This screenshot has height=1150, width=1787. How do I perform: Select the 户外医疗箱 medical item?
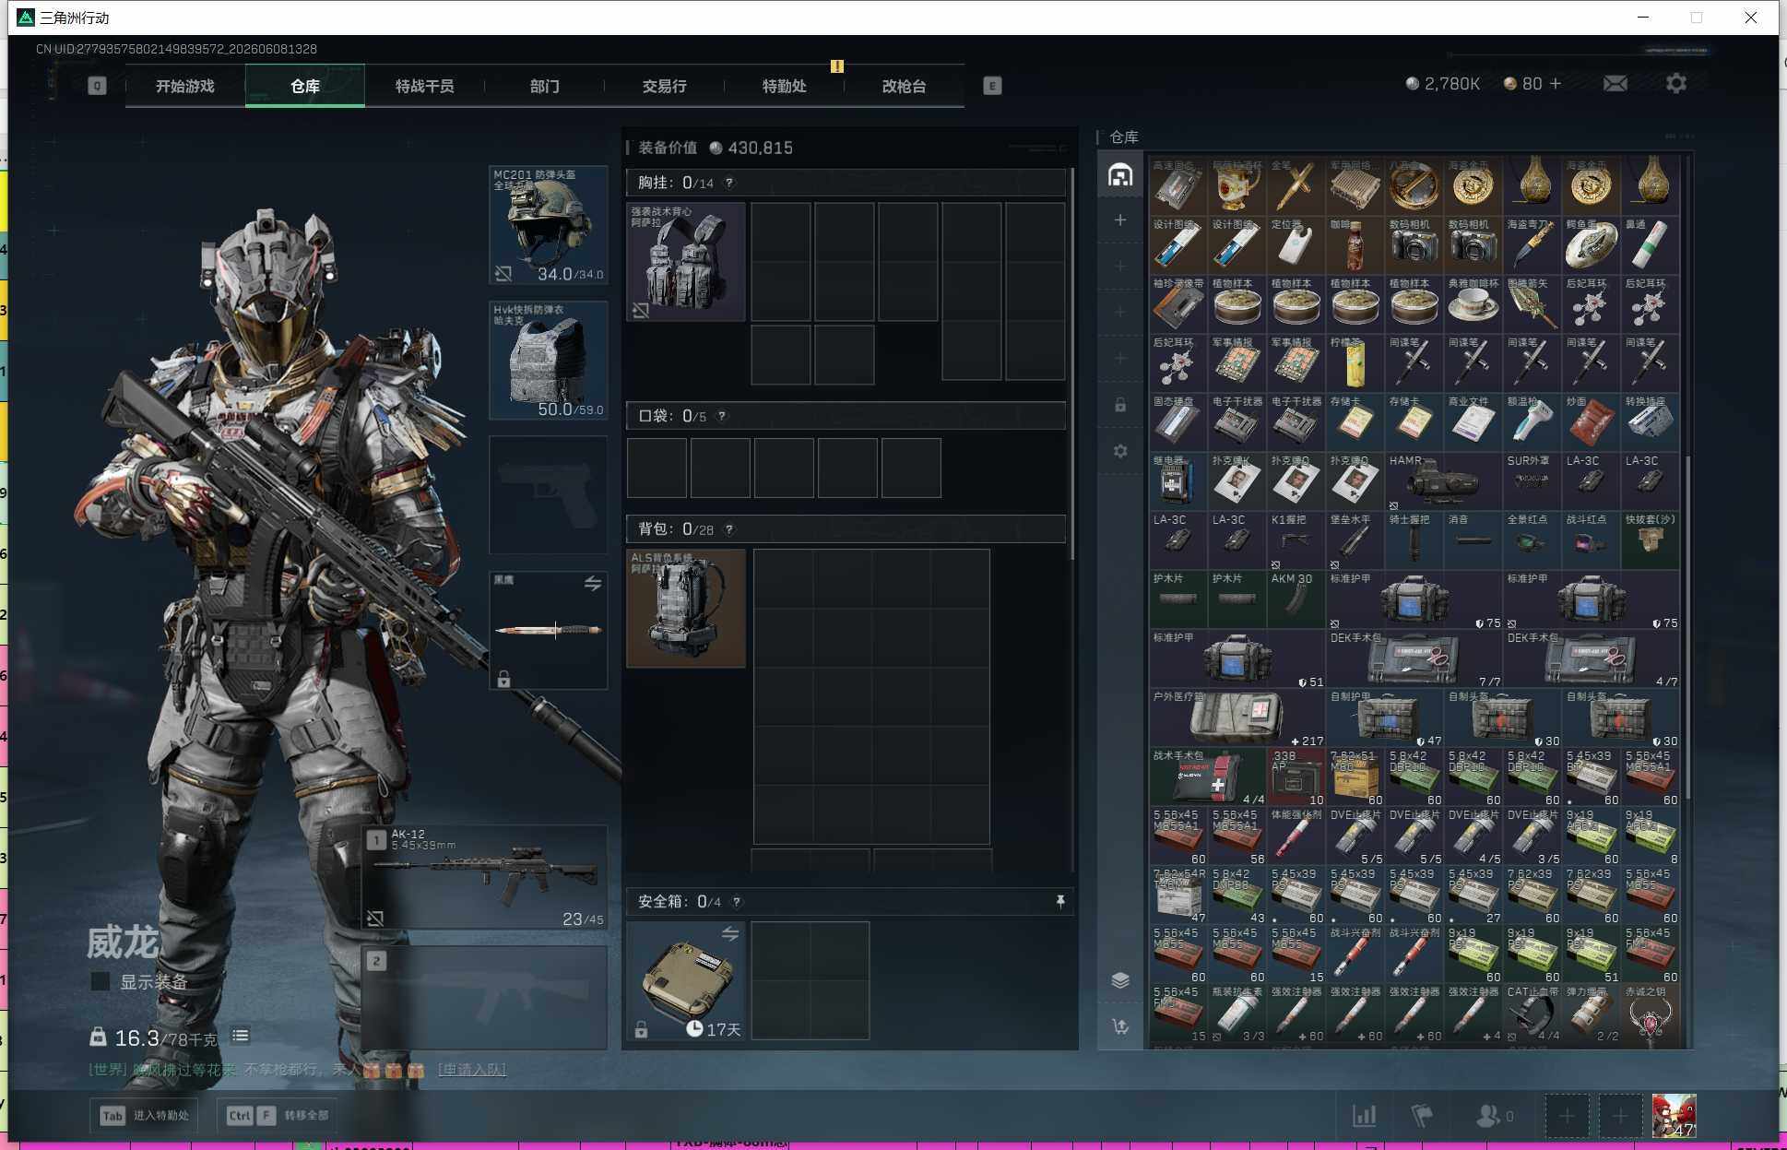click(1237, 717)
